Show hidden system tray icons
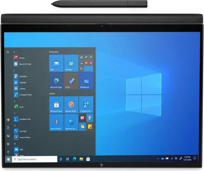This screenshot has width=204, height=171. [x=158, y=159]
